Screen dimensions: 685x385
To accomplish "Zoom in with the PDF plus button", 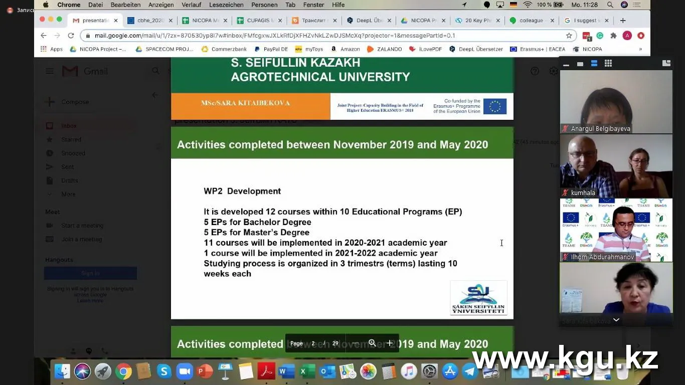I will pyautogui.click(x=390, y=343).
